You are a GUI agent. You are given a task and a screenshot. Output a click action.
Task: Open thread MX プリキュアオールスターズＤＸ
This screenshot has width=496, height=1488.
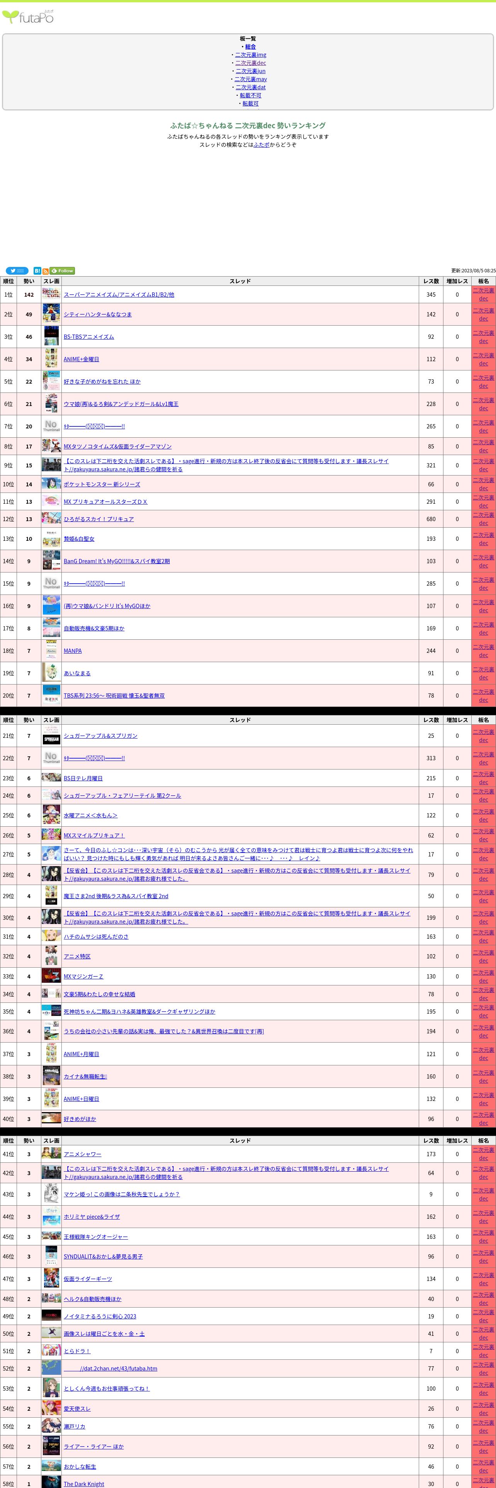click(106, 502)
